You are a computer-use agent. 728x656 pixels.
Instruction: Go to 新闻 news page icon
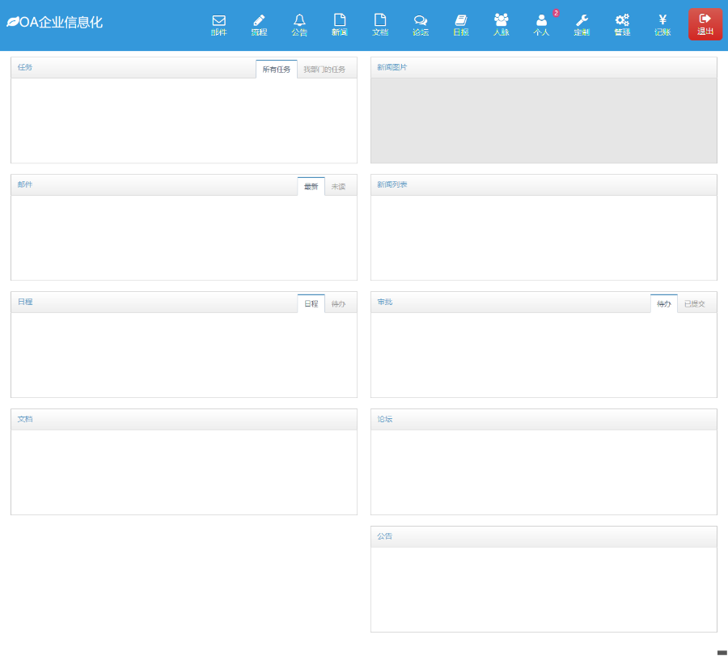point(340,26)
